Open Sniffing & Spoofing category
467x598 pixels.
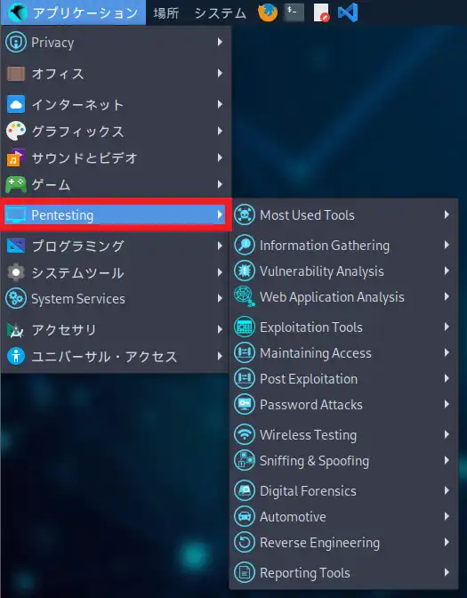(342, 460)
